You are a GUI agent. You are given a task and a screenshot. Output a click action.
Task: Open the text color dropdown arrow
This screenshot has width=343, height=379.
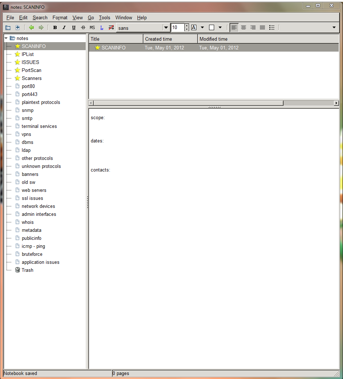pyautogui.click(x=202, y=28)
